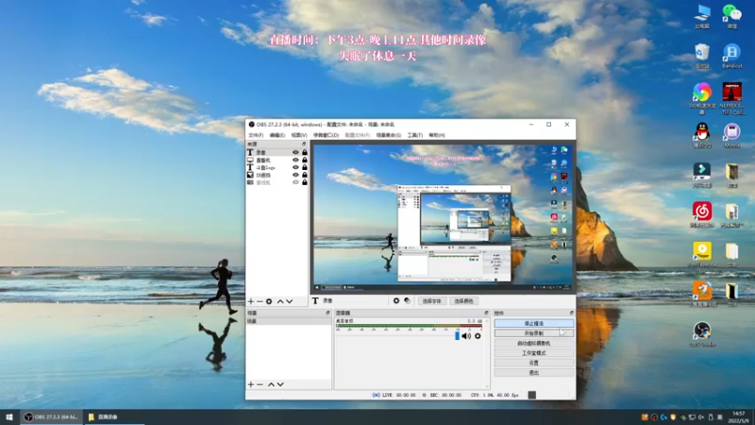Open the Tools(T) menu in OBS
This screenshot has width=755, height=425.
point(414,135)
